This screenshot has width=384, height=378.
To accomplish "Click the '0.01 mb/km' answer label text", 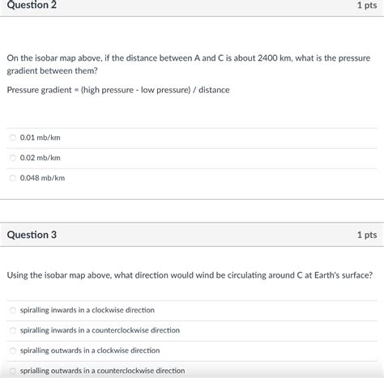I will tap(41, 138).
